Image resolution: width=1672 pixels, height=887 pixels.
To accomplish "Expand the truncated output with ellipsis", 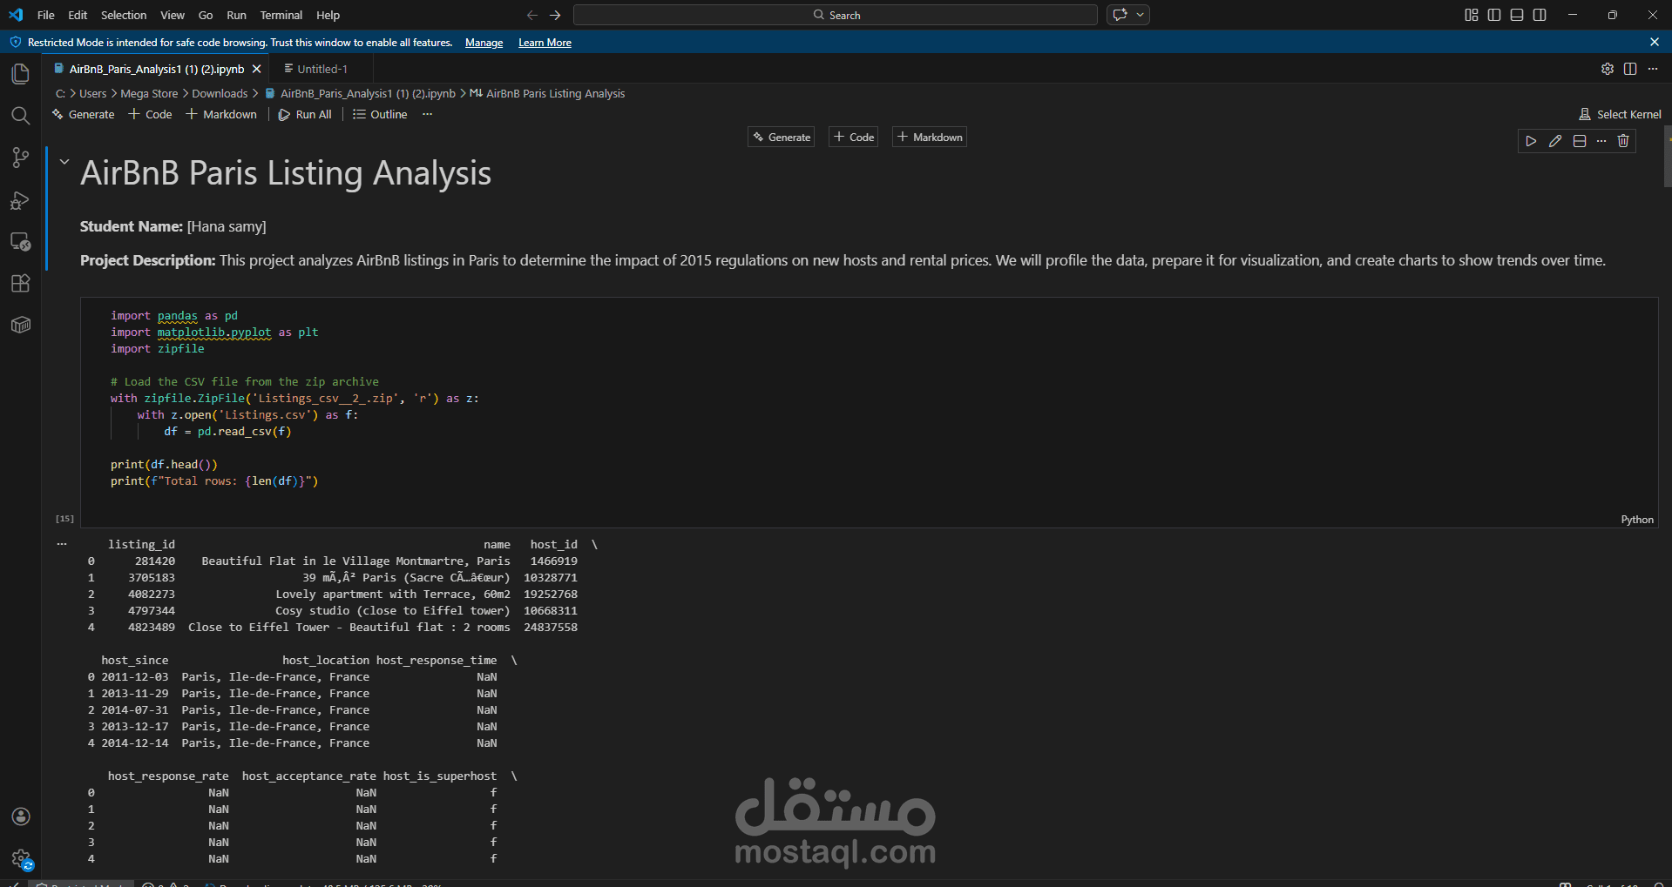I will pyautogui.click(x=61, y=543).
